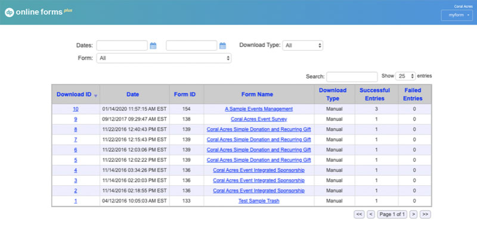Open Test Sample Trash form link
This screenshot has height=225, width=477.
(259, 201)
